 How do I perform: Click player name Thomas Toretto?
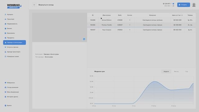(x=107, y=25)
